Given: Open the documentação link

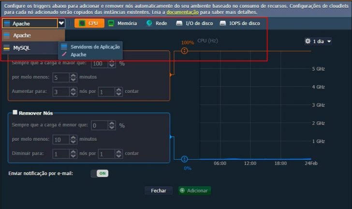Looking at the screenshot, I should 182,12.
